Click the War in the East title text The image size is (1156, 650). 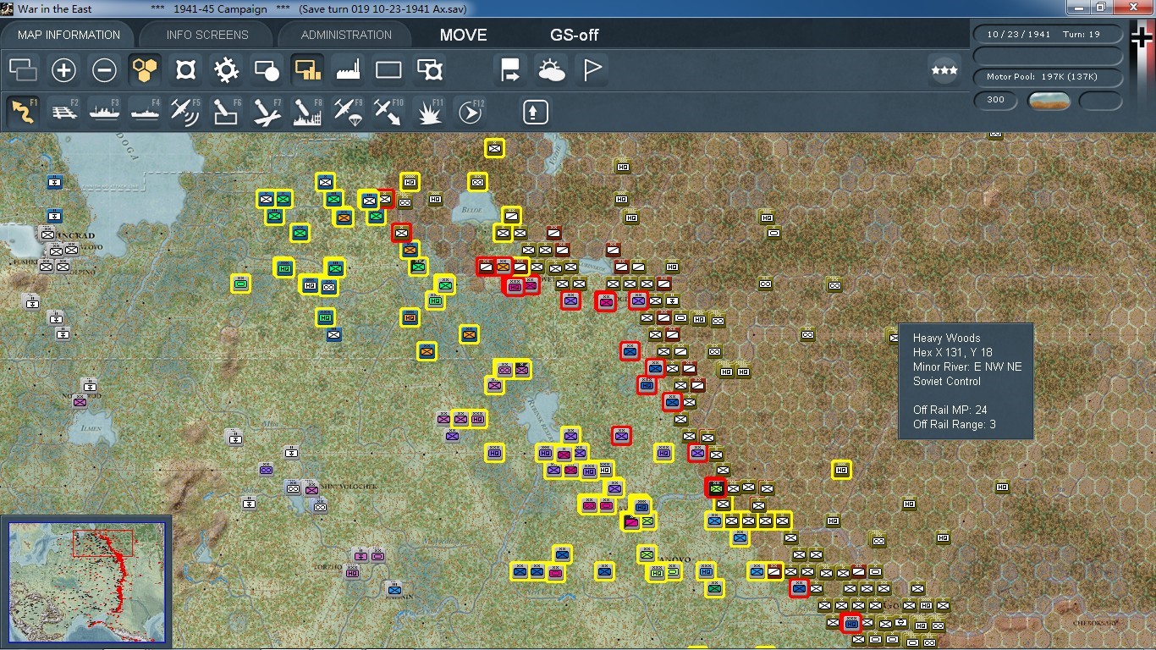(54, 8)
